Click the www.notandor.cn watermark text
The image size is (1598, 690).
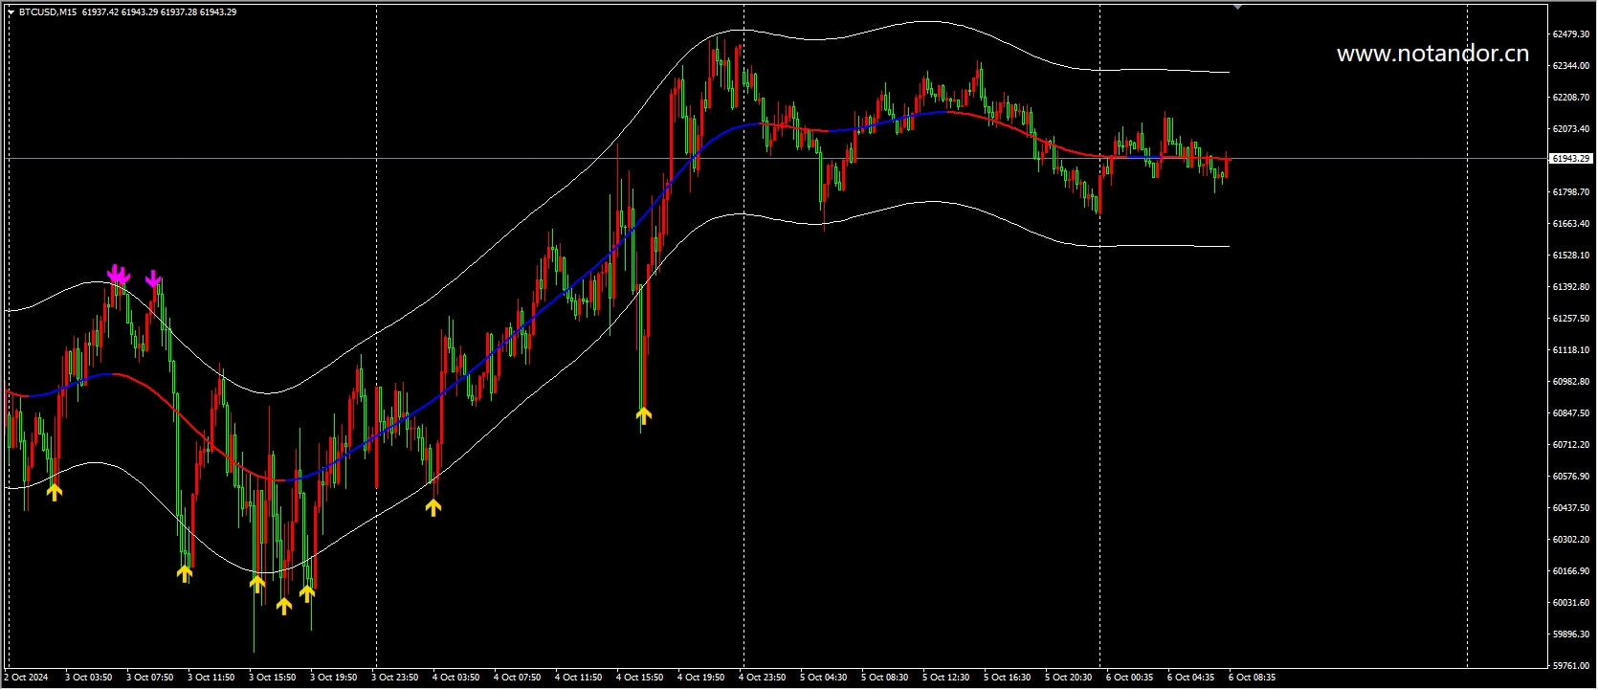click(x=1432, y=55)
